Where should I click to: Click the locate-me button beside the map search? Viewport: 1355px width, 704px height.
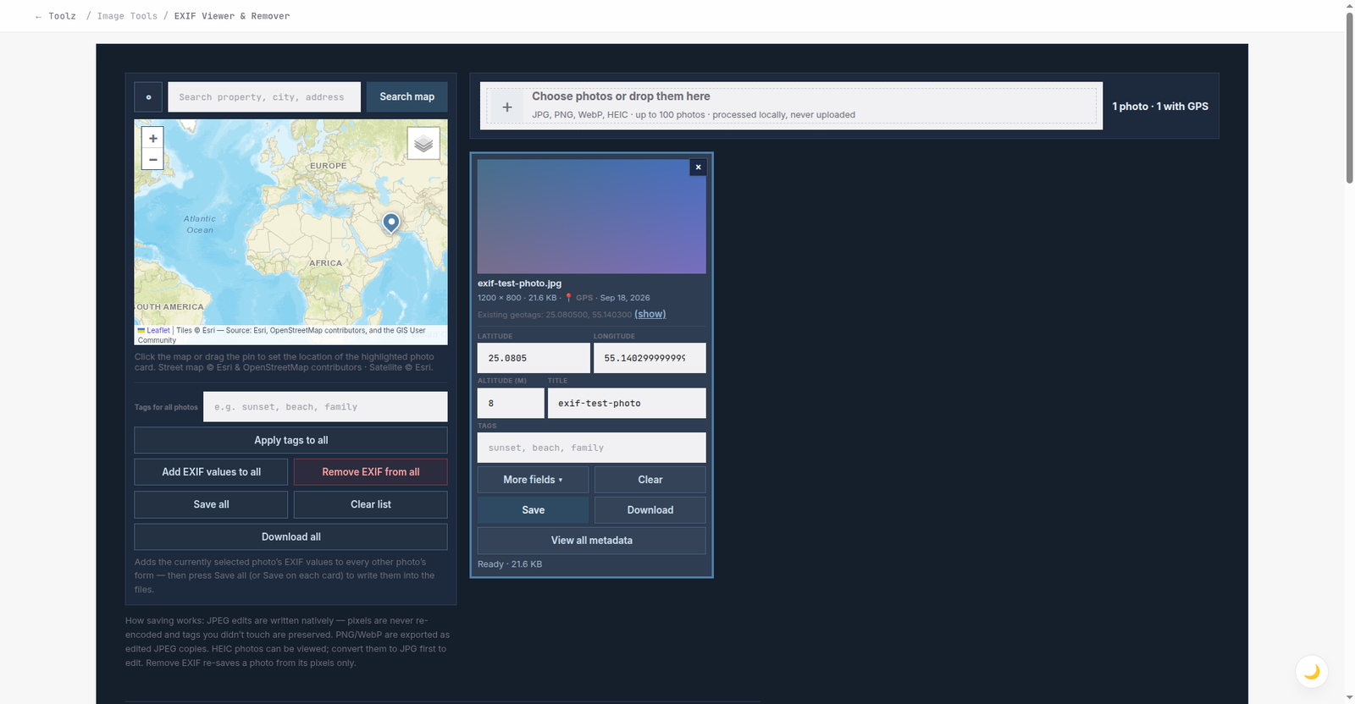point(148,97)
